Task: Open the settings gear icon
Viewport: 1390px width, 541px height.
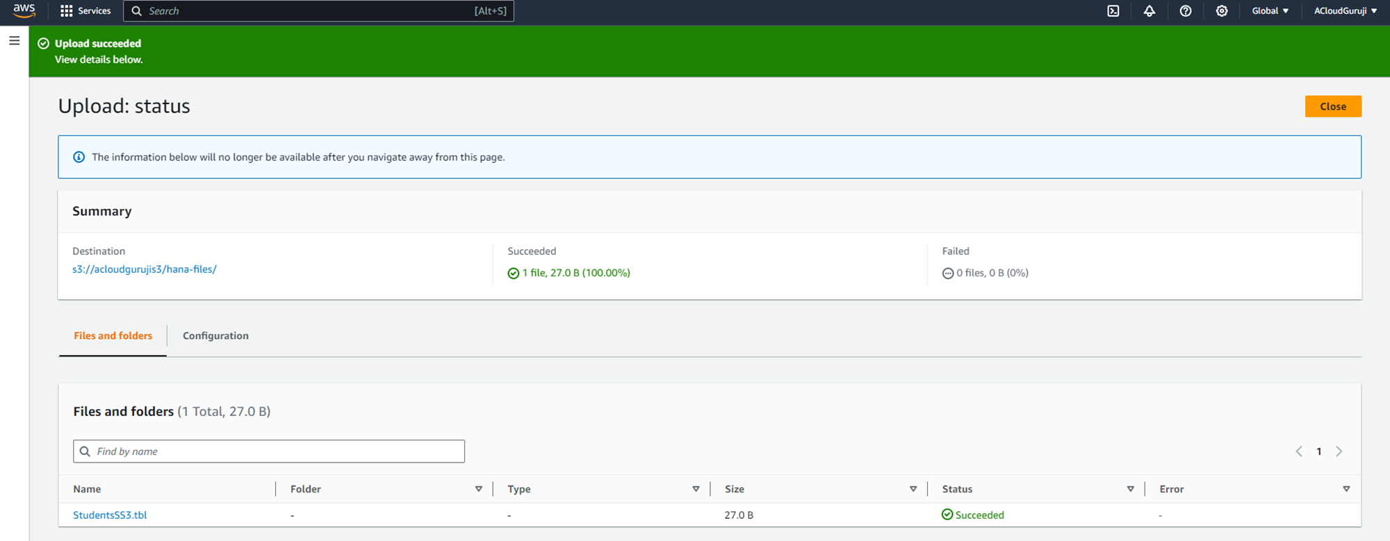Action: 1222,11
